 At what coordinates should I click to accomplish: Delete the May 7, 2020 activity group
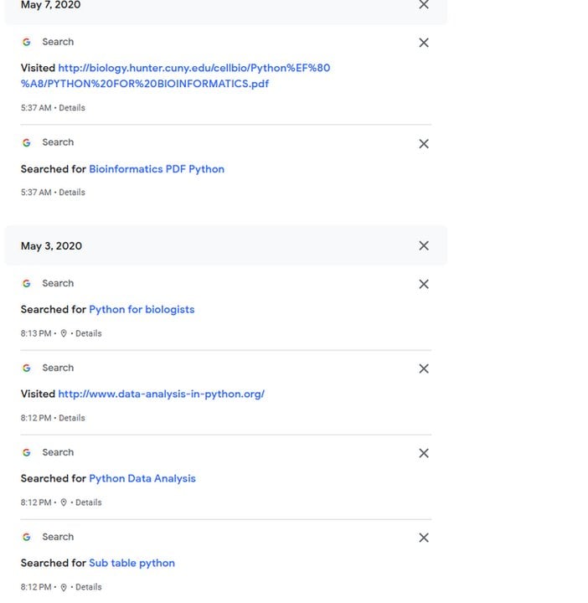point(424,5)
